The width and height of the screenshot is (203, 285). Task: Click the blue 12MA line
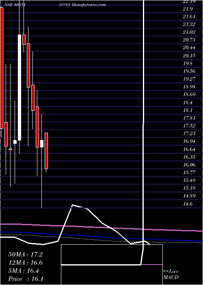point(101,237)
